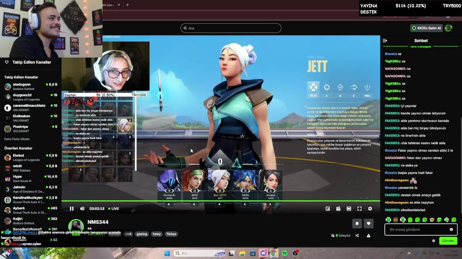Toggle theater mode on the player

[349, 209]
